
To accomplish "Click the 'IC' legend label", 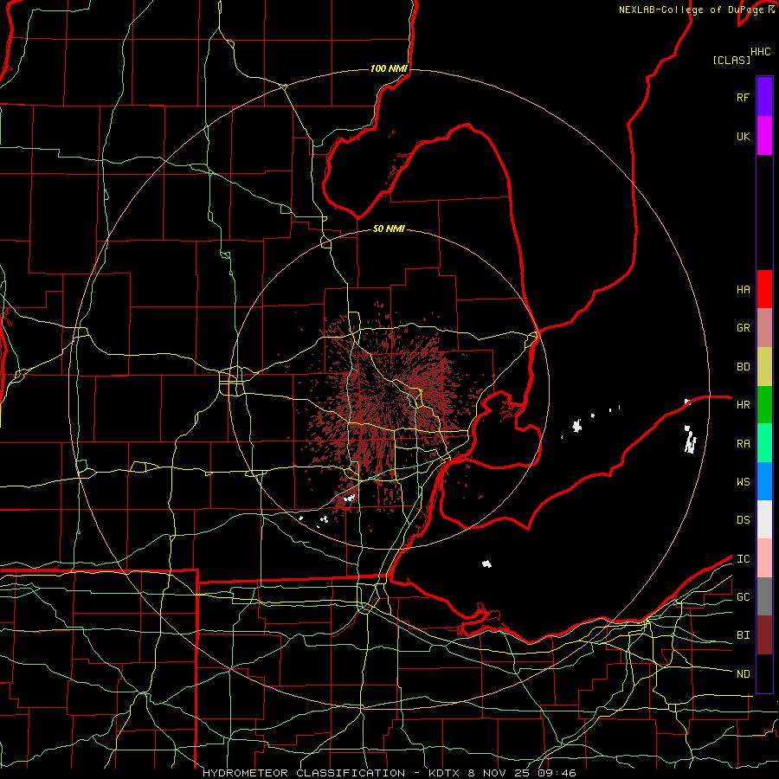I will (x=743, y=559).
